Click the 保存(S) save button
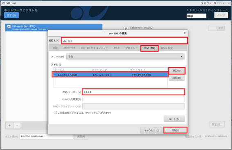 [x=176, y=130]
